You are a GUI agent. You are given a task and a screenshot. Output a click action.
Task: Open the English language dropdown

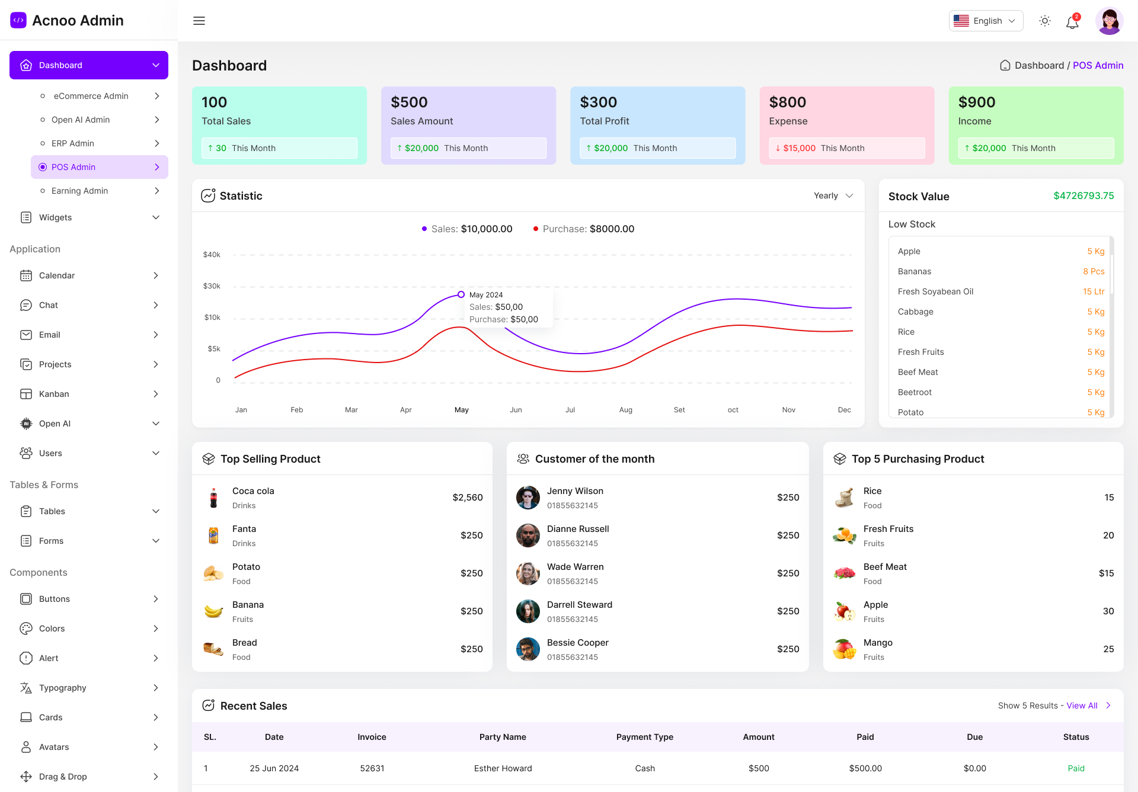click(986, 21)
